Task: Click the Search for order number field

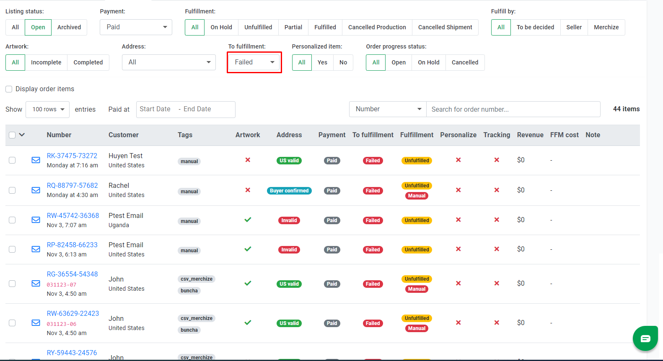Action: [x=513, y=109]
